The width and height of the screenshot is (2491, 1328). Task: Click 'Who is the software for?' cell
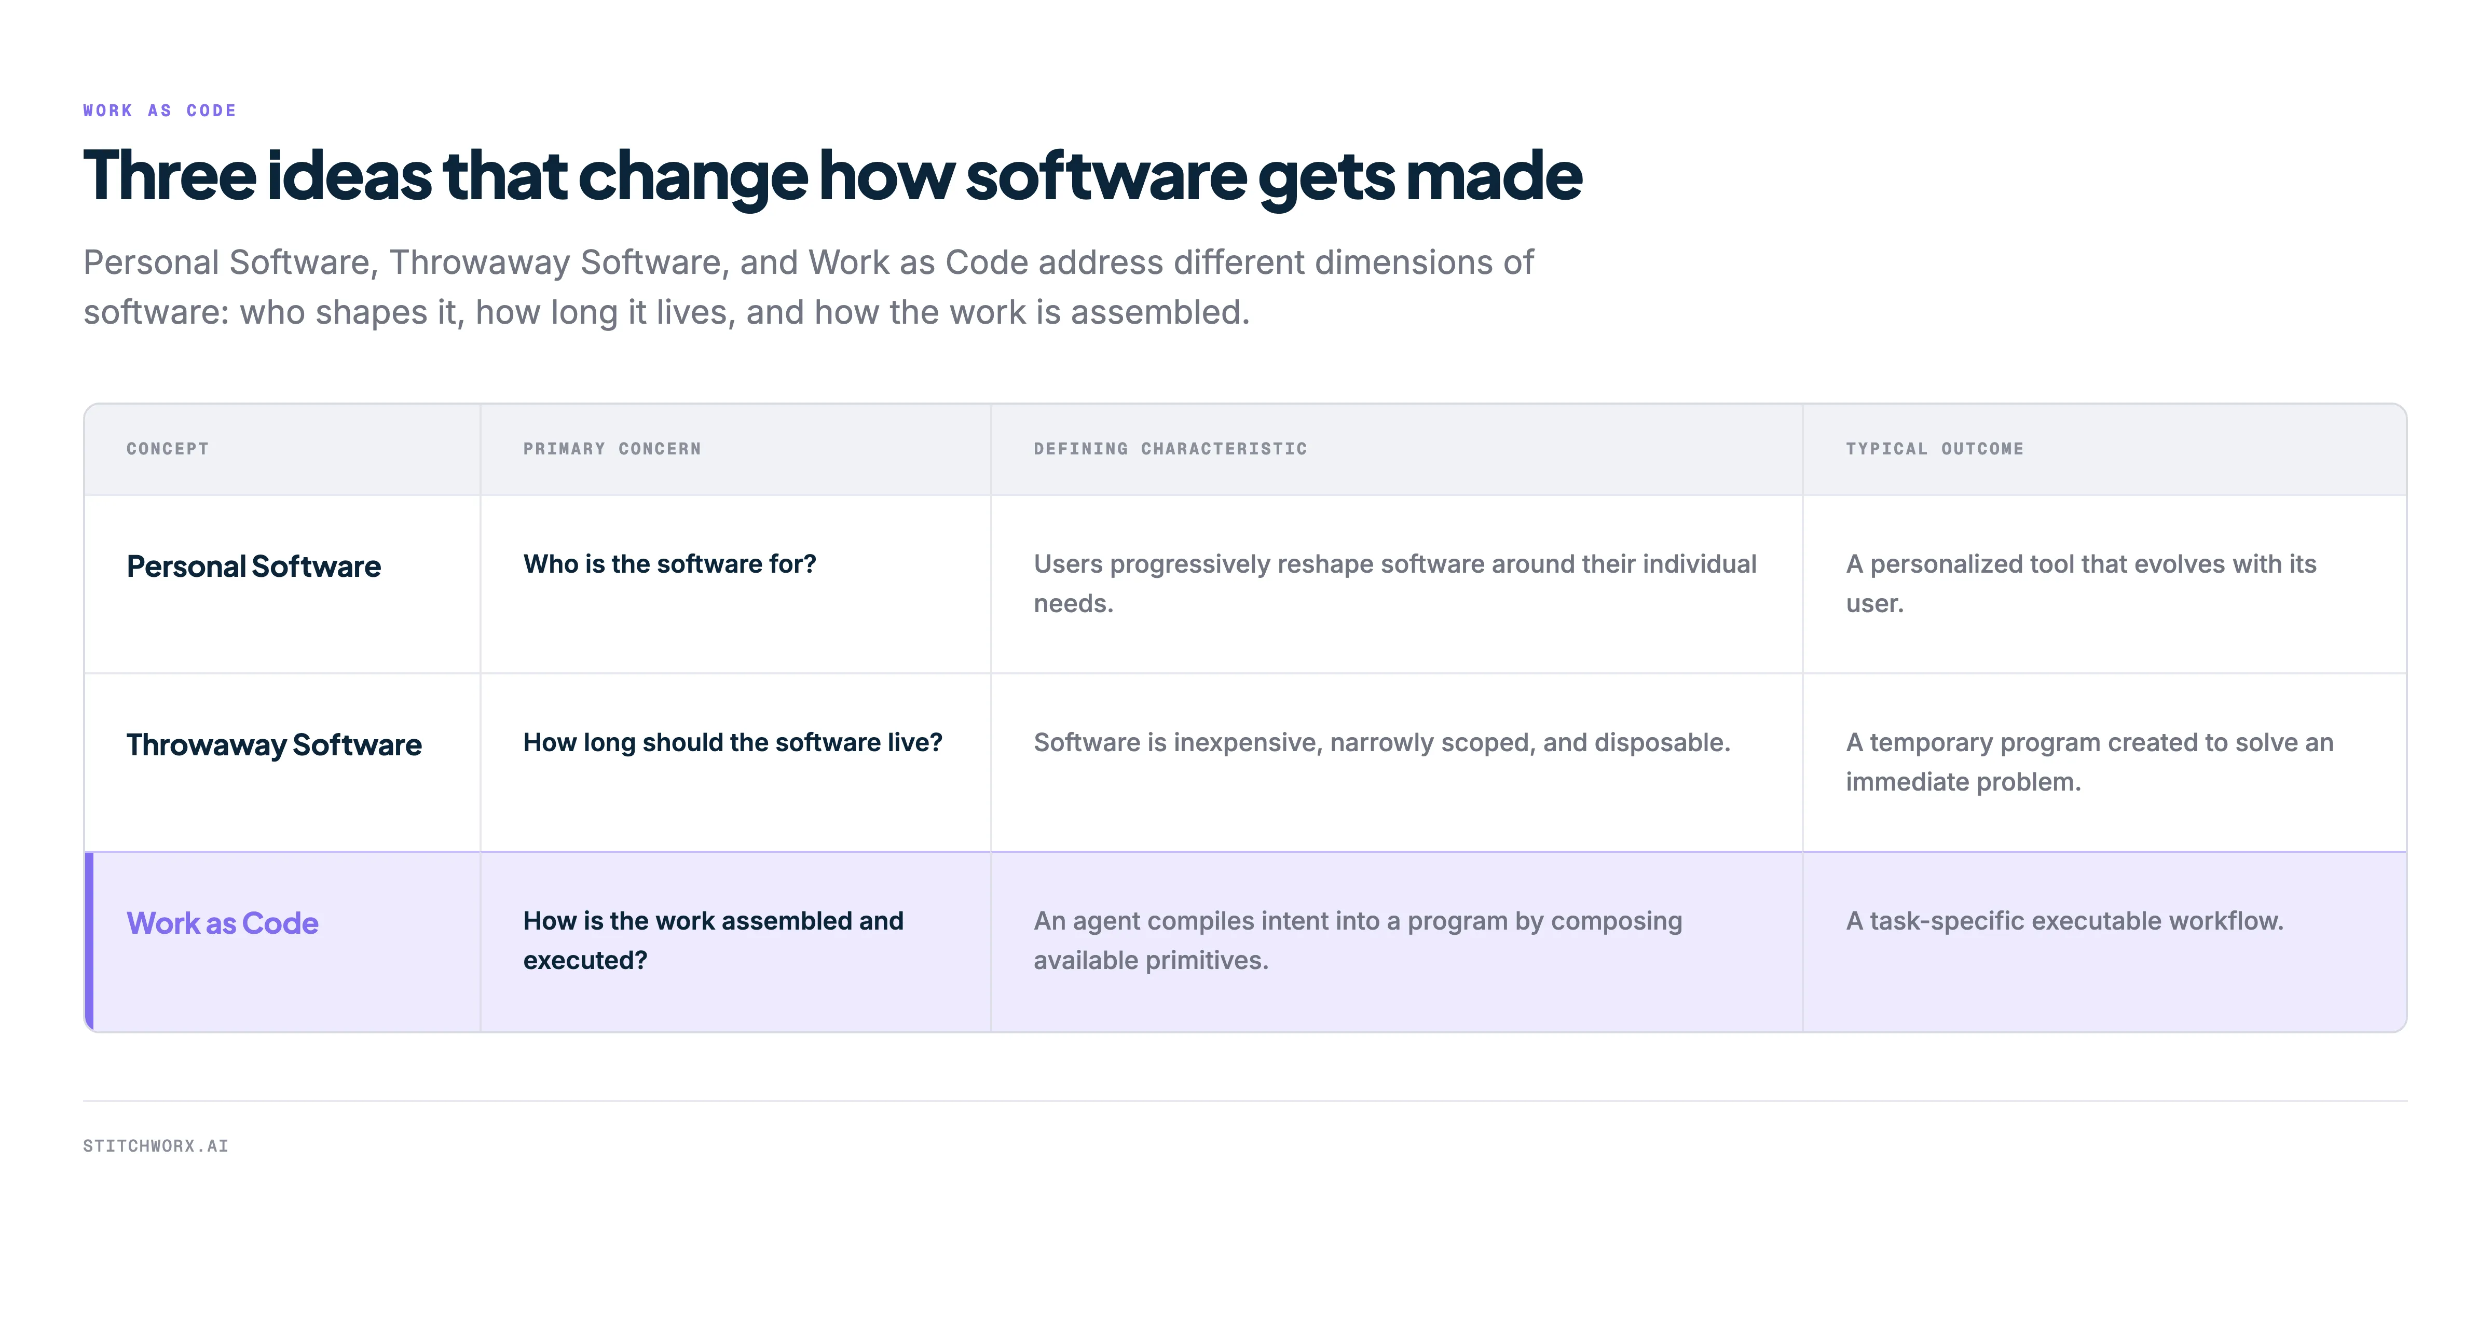tap(669, 564)
